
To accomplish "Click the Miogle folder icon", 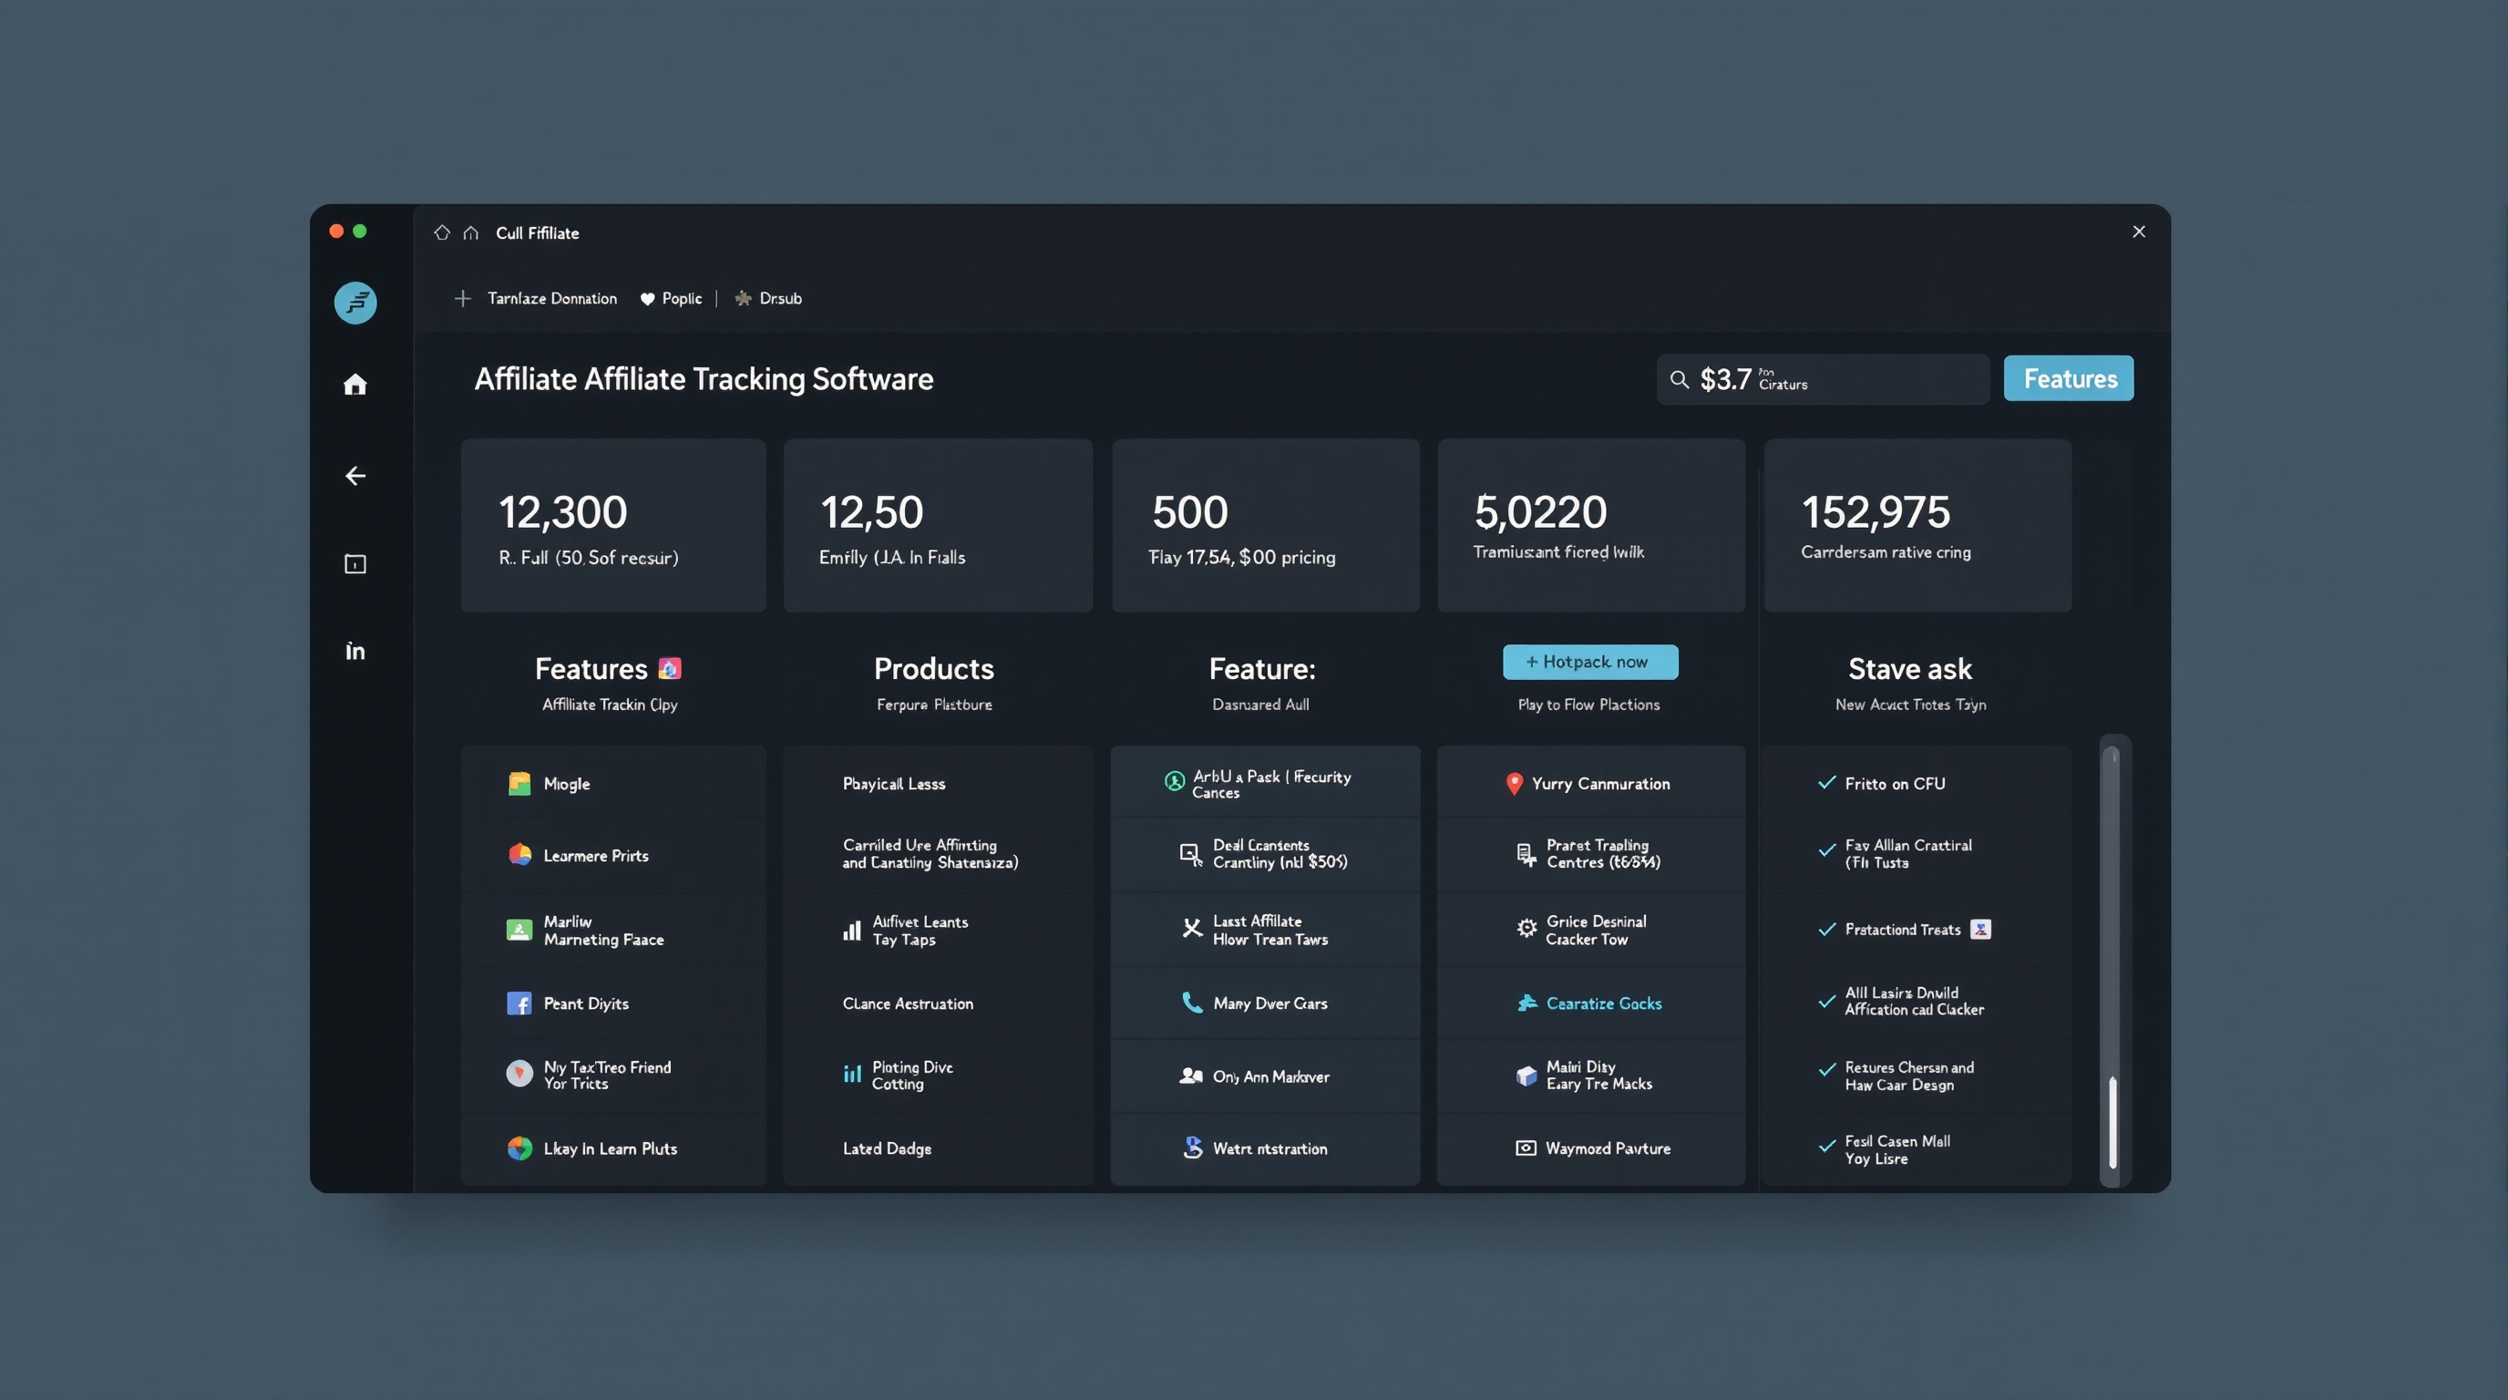I will [519, 783].
